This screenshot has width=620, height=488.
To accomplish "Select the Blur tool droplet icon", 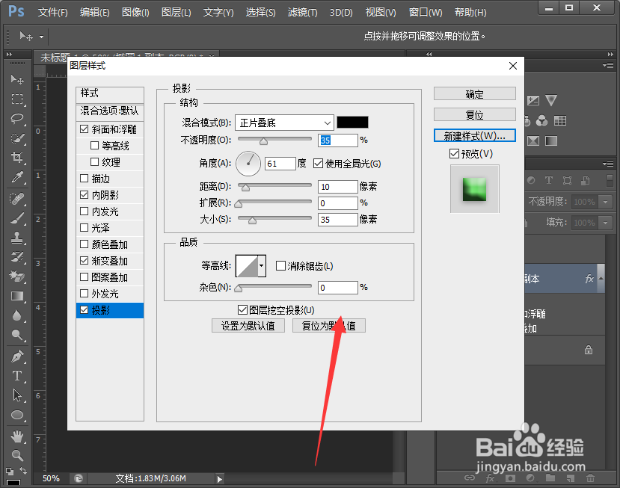I will click(16, 315).
